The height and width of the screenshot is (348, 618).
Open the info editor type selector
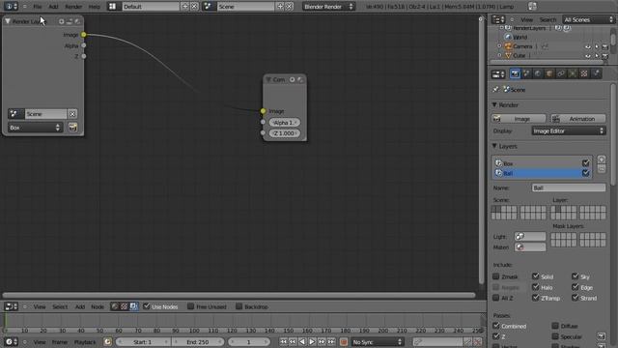click(11, 7)
